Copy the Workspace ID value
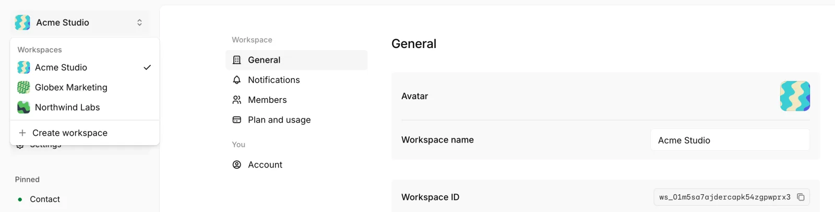The width and height of the screenshot is (835, 212). click(801, 197)
